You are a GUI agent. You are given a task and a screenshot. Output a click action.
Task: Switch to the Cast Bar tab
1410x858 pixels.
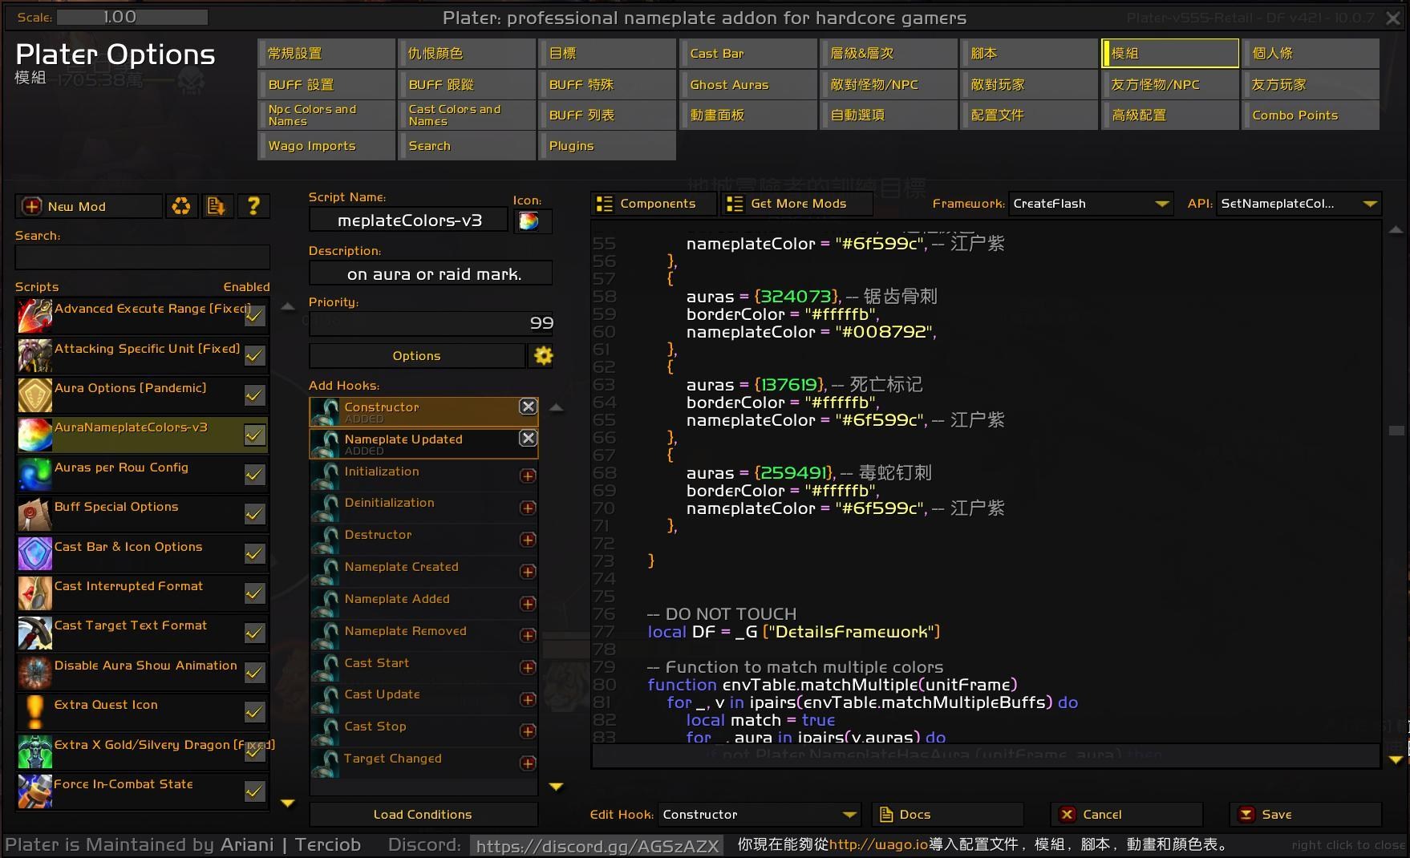[748, 54]
